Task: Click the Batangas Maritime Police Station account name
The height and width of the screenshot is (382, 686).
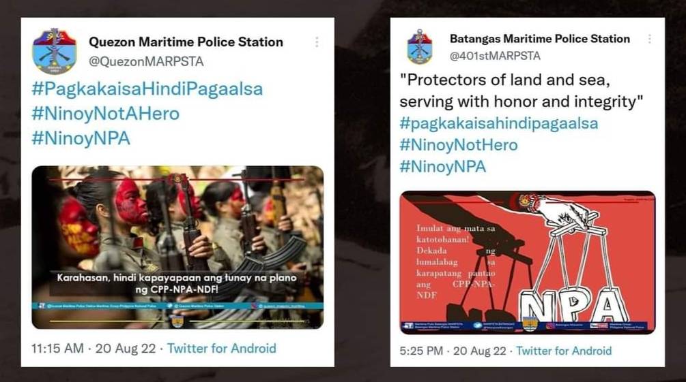Action: [x=540, y=39]
